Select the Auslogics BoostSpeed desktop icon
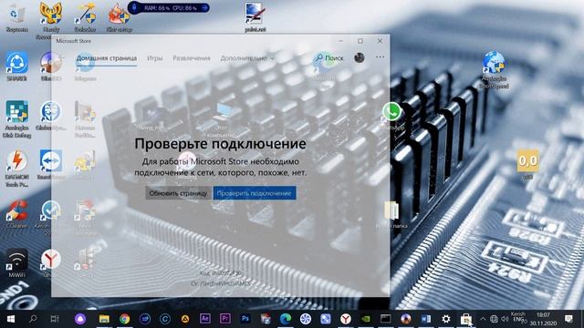Image resolution: width=584 pixels, height=328 pixels. click(494, 69)
